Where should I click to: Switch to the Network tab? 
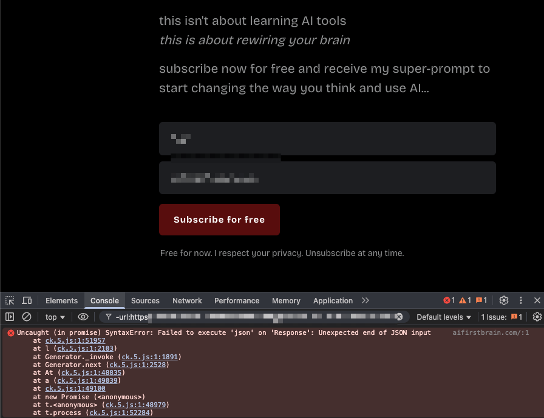click(x=187, y=300)
